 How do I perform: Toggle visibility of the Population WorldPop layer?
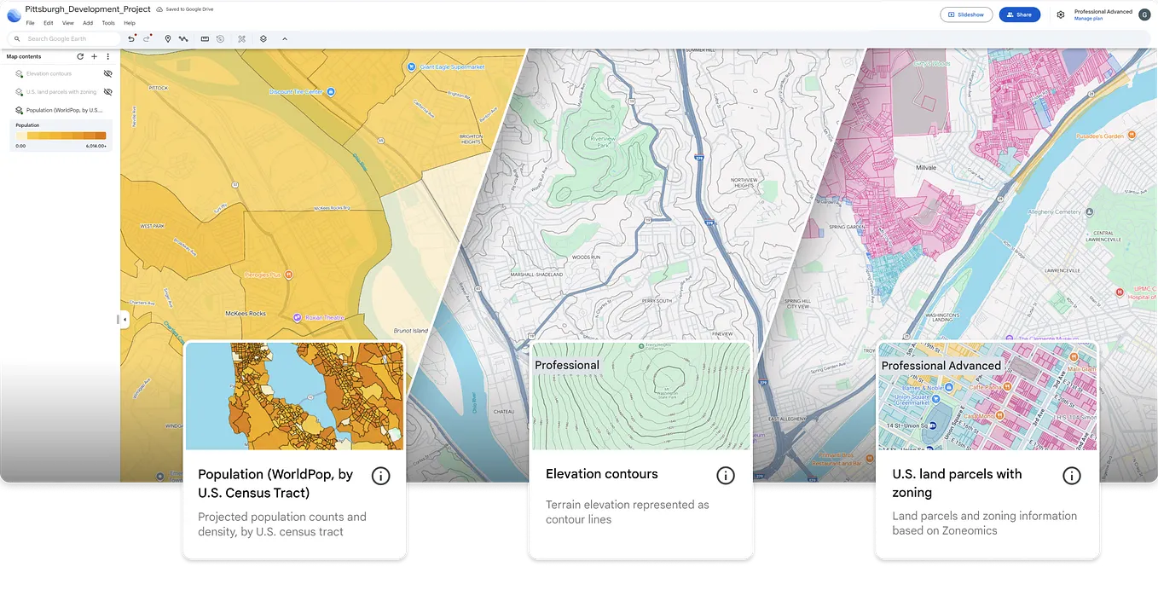[108, 110]
